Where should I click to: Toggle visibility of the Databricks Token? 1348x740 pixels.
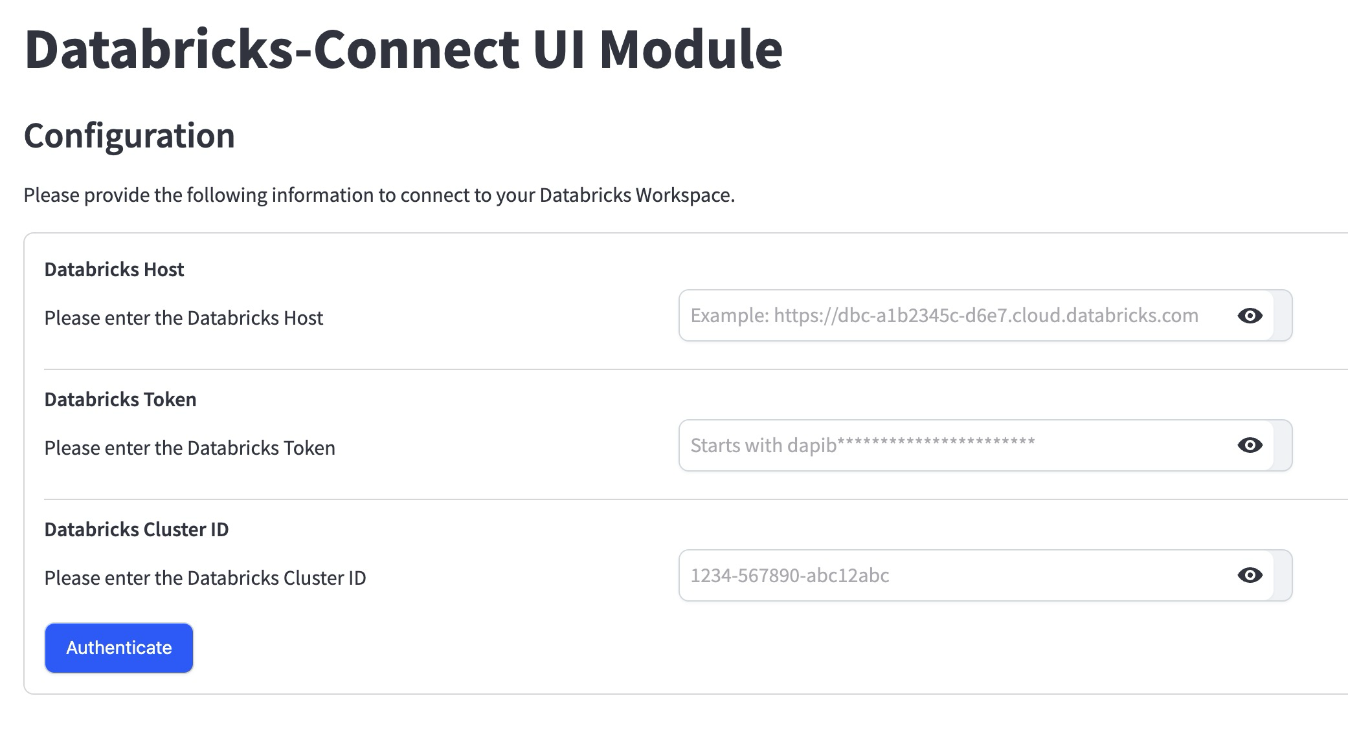pyautogui.click(x=1250, y=445)
